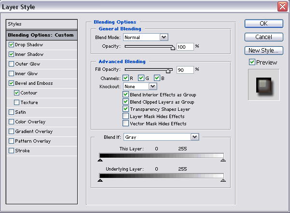Screen dimensions: 290x213
Task: Open the Contour settings label
Action: point(29,93)
